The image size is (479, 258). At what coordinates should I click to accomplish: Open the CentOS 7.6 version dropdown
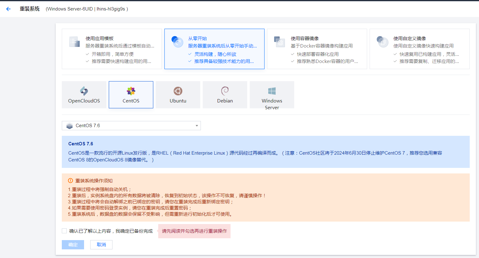coord(131,126)
